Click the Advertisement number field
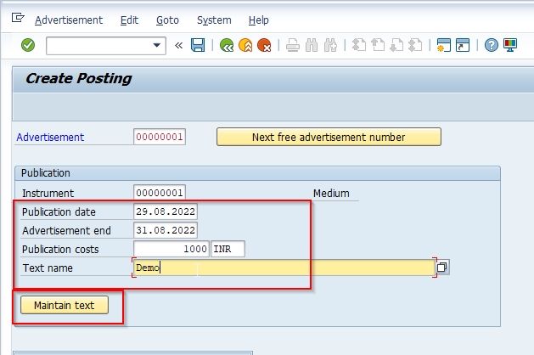Image resolution: width=534 pixels, height=355 pixels. click(x=160, y=137)
